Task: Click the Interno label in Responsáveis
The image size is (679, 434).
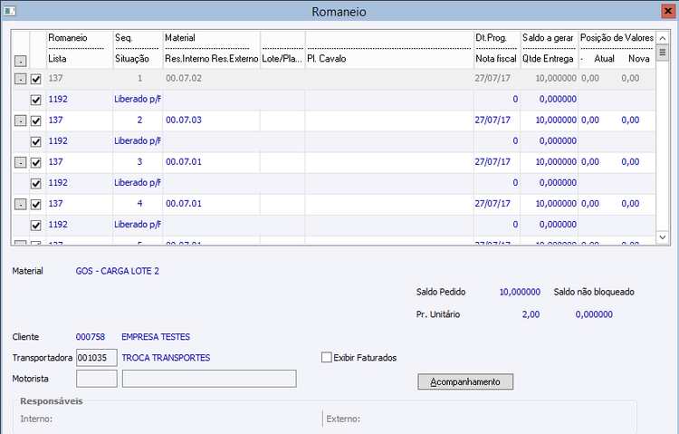Action: pos(36,419)
